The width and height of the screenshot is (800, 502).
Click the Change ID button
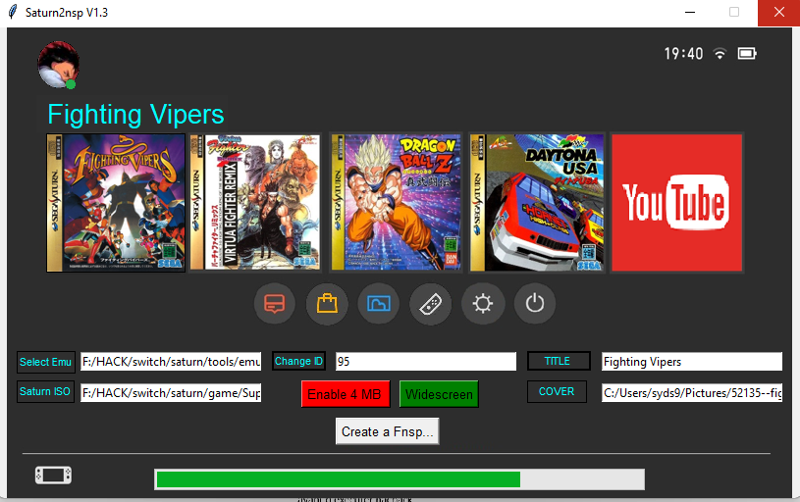(x=298, y=361)
